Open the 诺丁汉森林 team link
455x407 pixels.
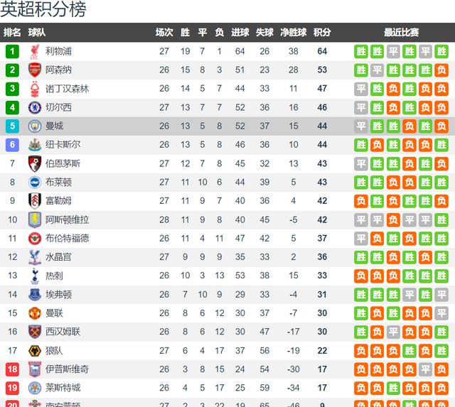(67, 89)
